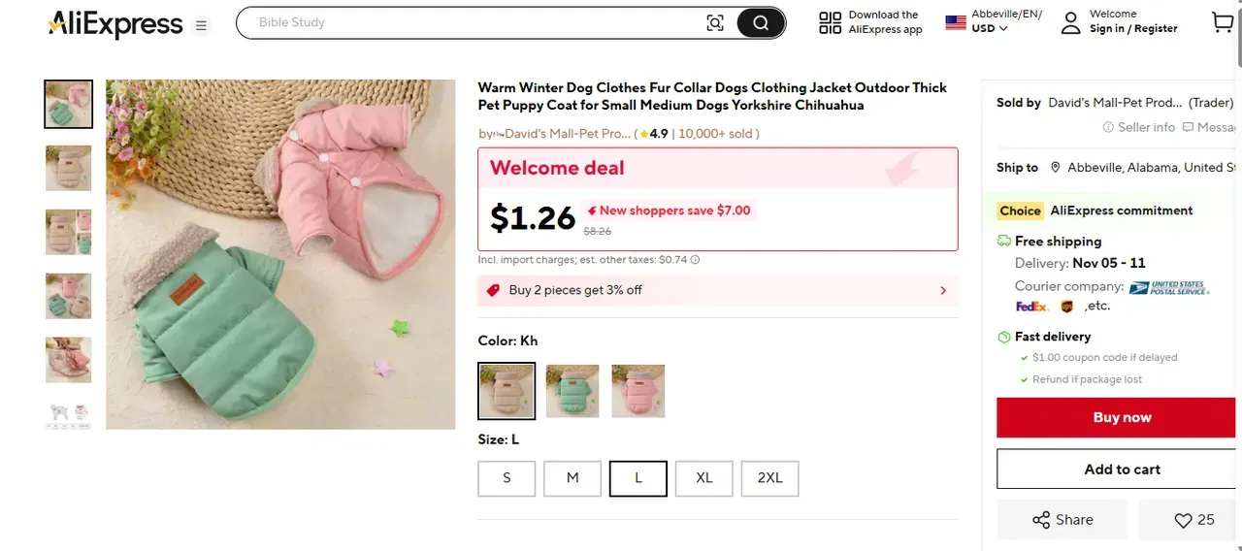Choose size 2XL option
The height and width of the screenshot is (551, 1242).
(769, 478)
